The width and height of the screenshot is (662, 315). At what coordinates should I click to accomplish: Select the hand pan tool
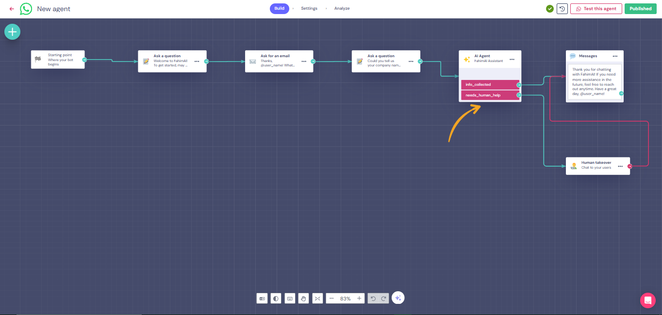point(303,299)
